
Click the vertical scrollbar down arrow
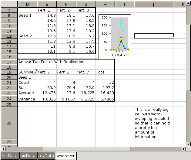click(189, 143)
